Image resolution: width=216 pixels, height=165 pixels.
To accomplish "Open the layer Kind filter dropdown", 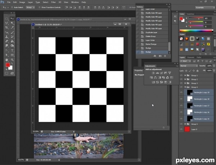I will [x=185, y=61].
